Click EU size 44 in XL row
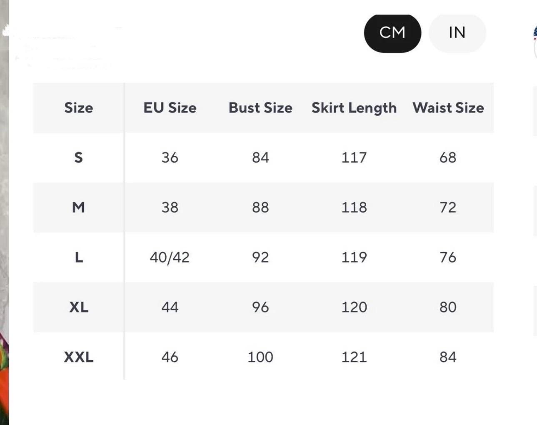Viewport: 537px width, 425px height. (170, 307)
